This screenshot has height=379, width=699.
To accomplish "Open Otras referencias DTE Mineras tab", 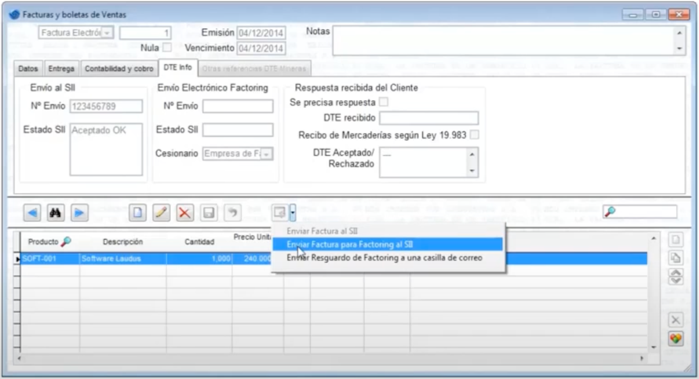I will 254,68.
